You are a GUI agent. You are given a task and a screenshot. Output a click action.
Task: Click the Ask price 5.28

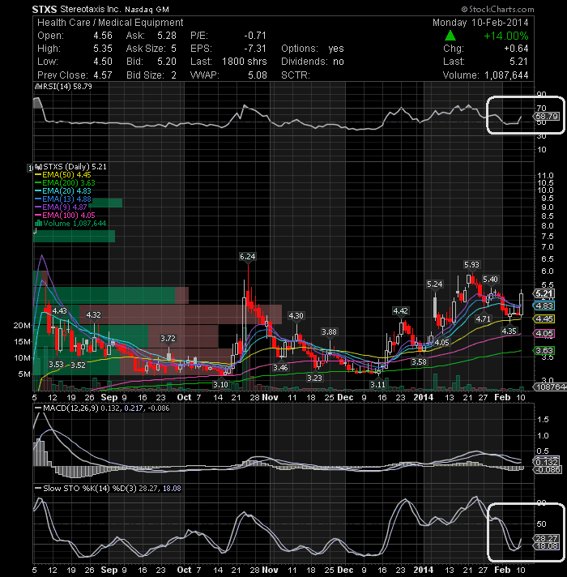pos(167,36)
